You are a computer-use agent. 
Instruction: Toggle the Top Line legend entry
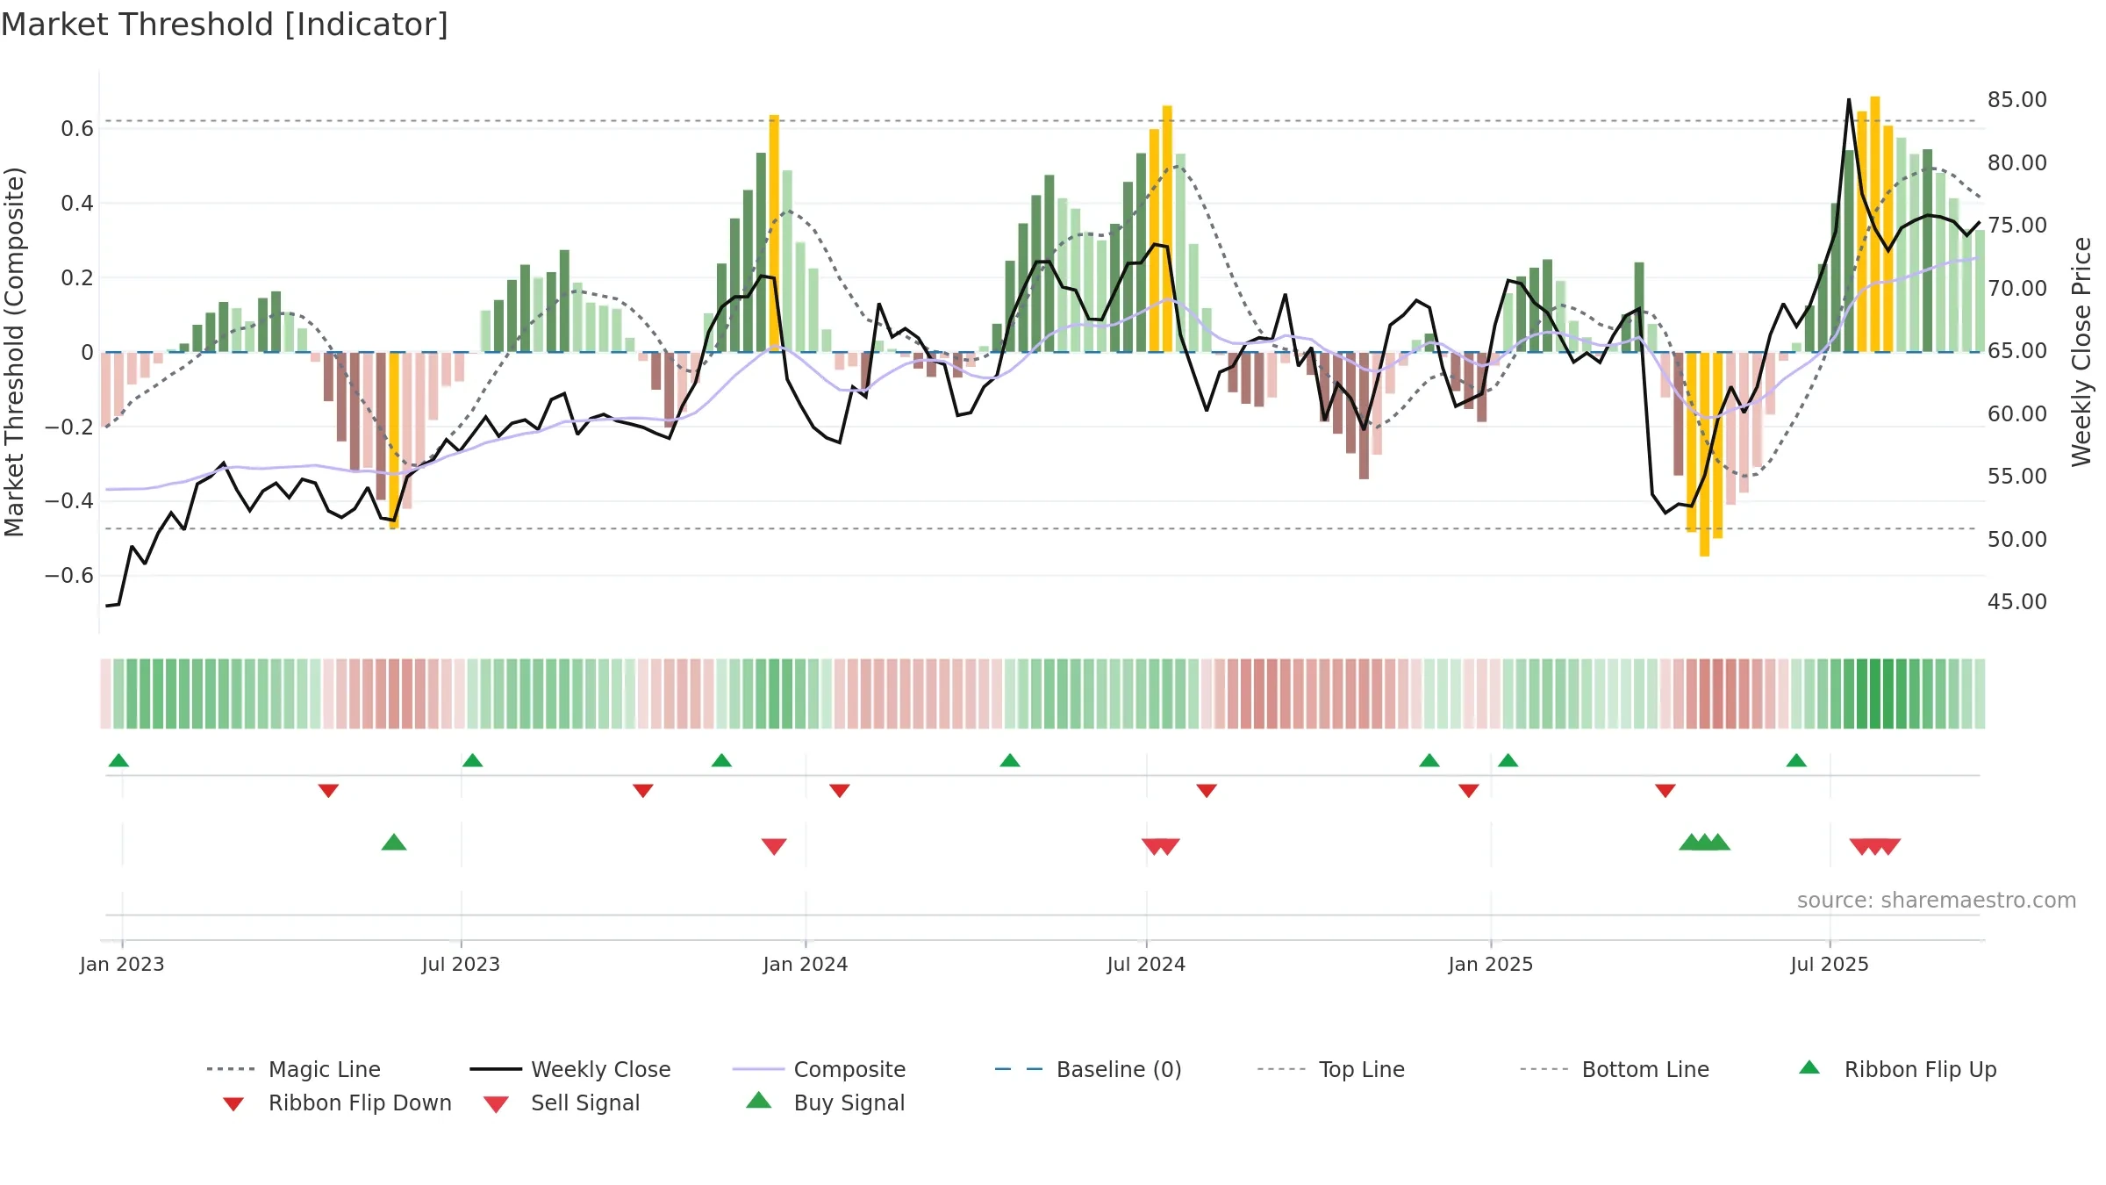pos(1331,1069)
